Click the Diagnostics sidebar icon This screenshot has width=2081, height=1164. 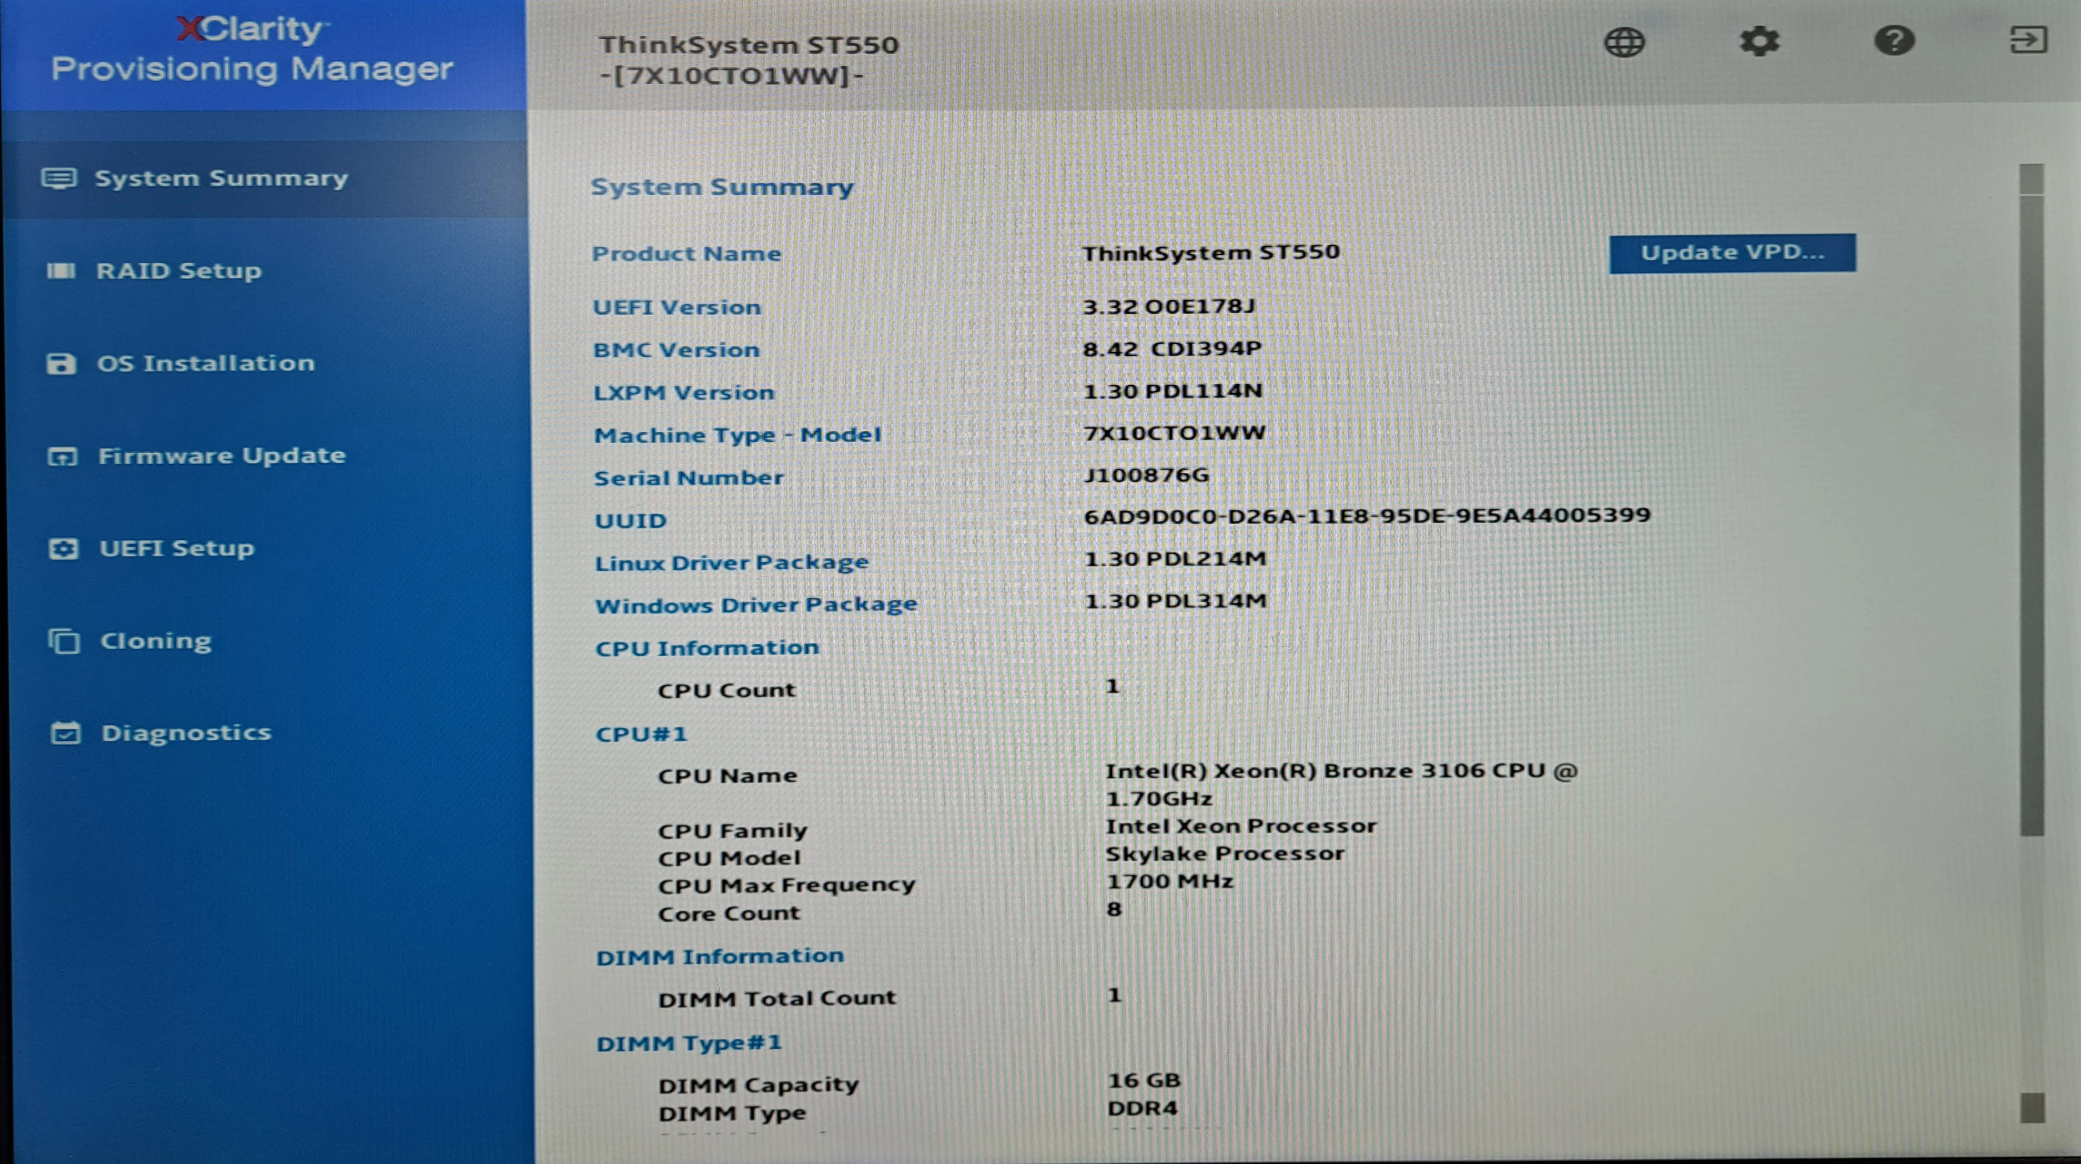[x=65, y=734]
